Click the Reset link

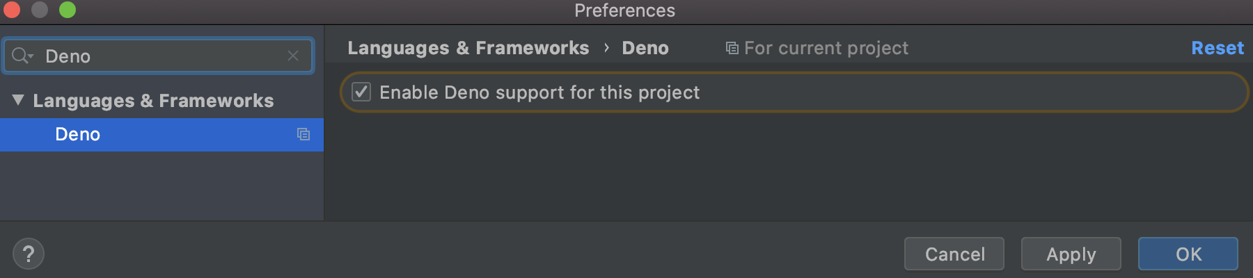[x=1217, y=48]
